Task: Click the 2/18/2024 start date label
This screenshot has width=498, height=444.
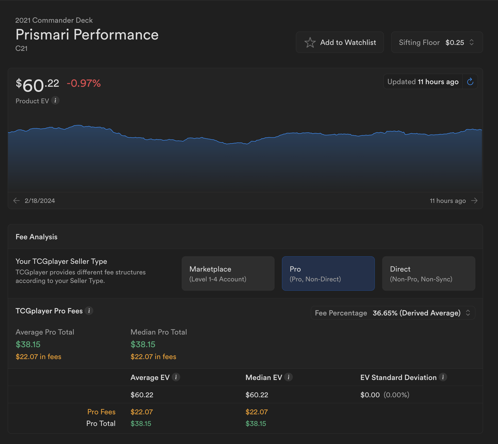Action: (x=40, y=201)
